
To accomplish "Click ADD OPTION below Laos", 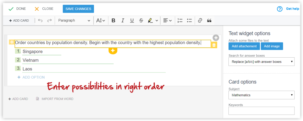I will coord(31,77).
